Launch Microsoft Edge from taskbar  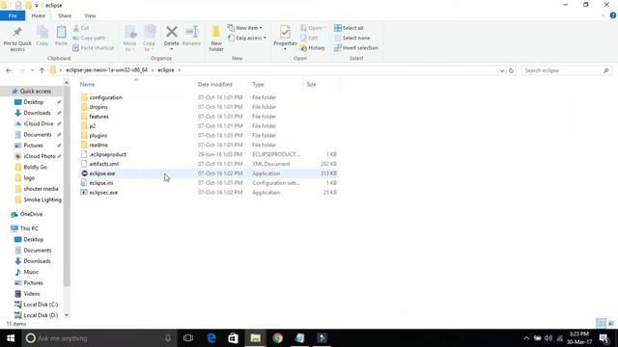click(x=211, y=338)
